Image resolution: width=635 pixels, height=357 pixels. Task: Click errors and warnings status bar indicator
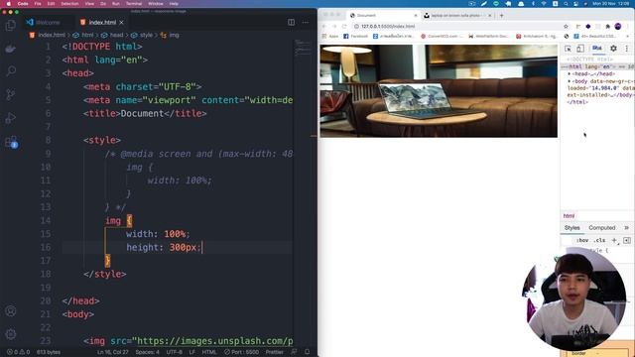click(x=18, y=352)
